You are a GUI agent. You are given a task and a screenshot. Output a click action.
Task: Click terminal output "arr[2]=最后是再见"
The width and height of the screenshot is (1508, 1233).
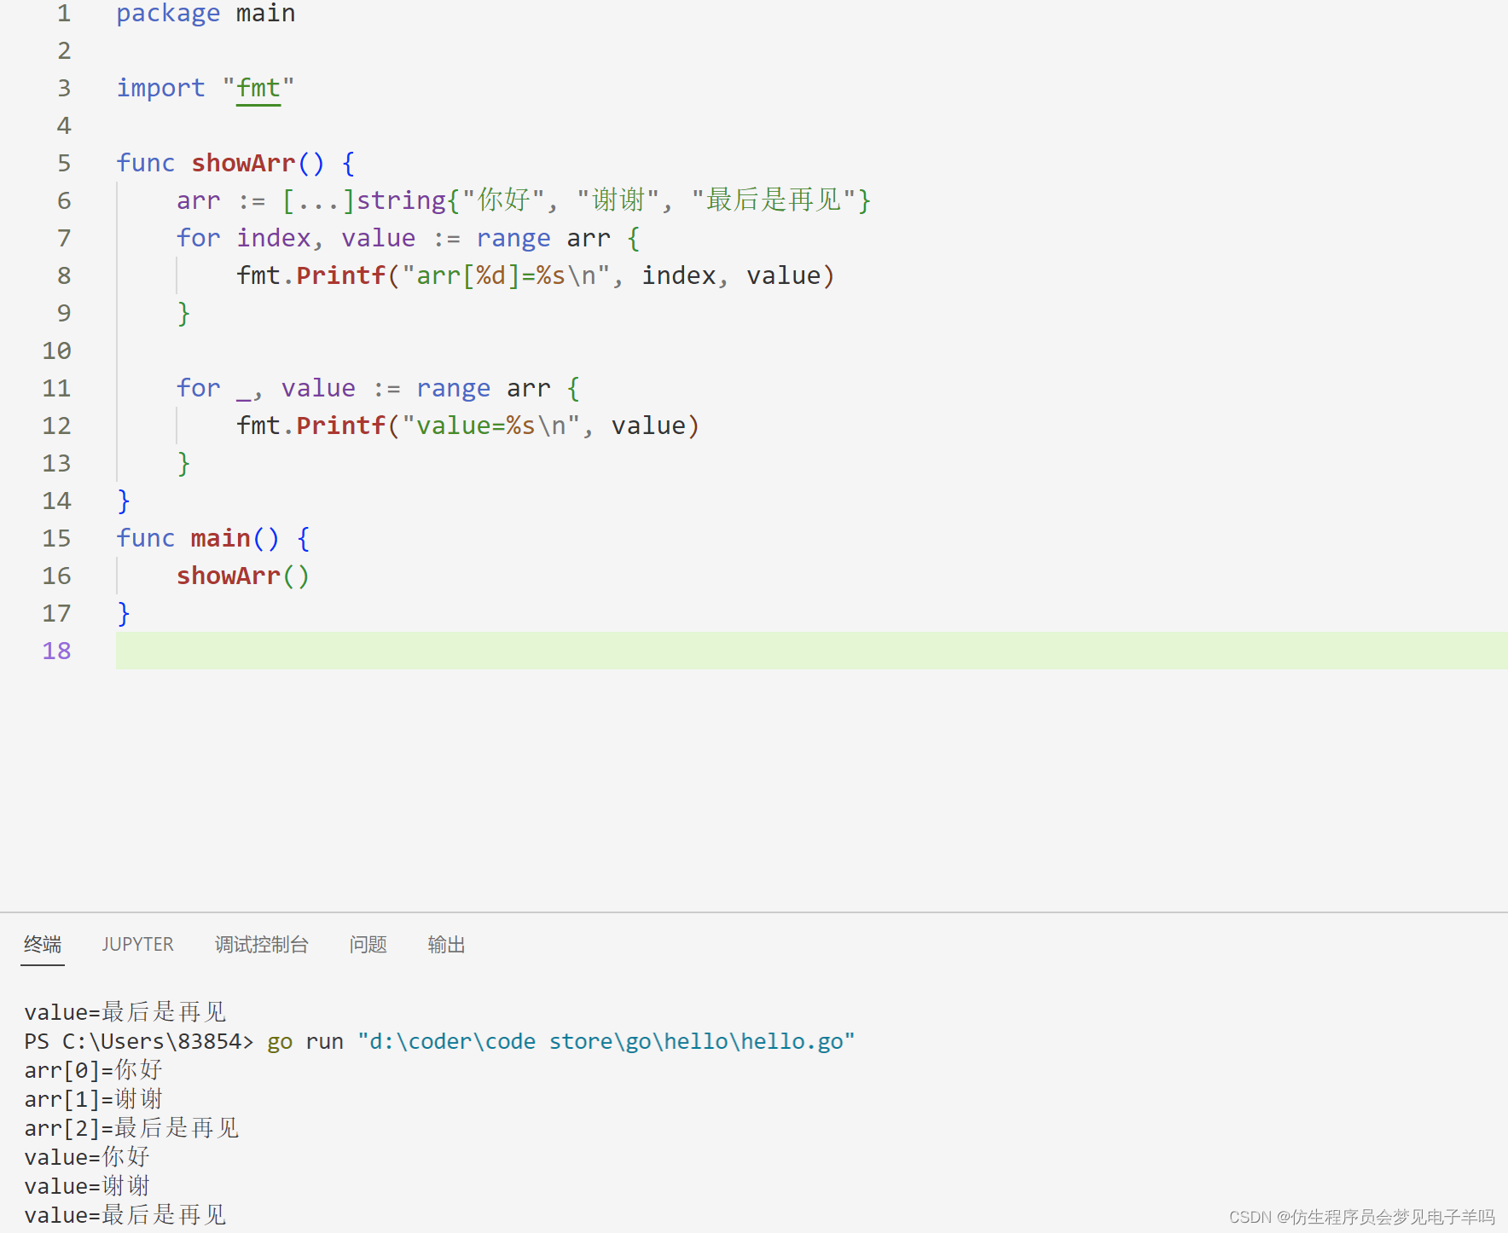click(131, 1128)
